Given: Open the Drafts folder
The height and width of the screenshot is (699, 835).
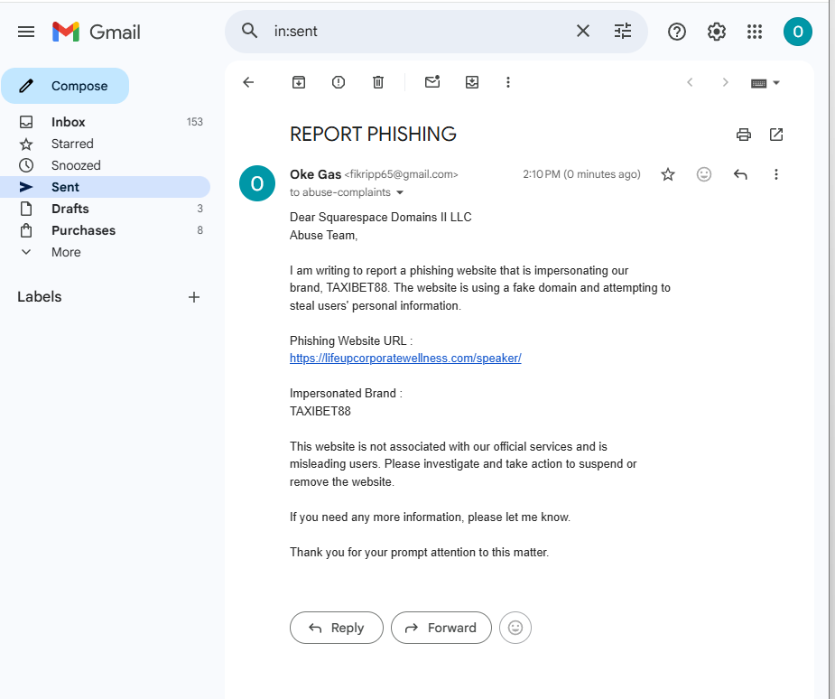Looking at the screenshot, I should pos(70,209).
